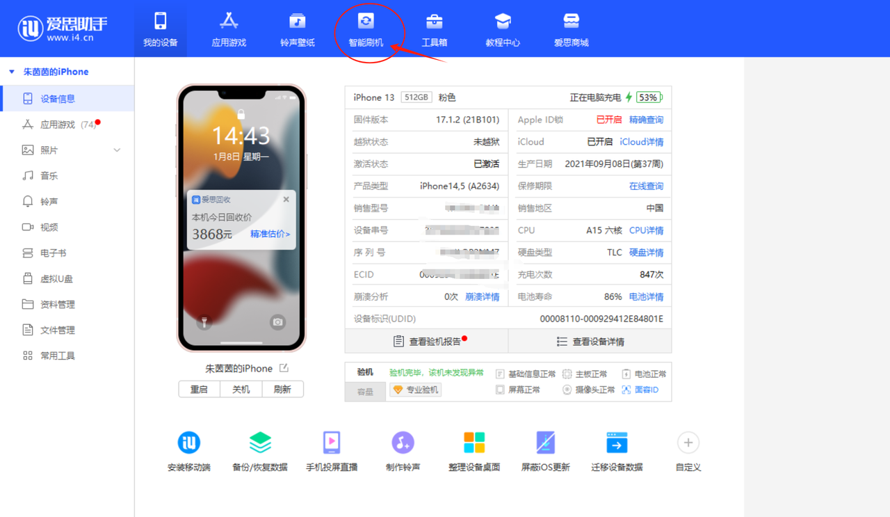Viewport: 890px width, 517px height.
Task: Click the 512GB storage badge
Action: 416,97
